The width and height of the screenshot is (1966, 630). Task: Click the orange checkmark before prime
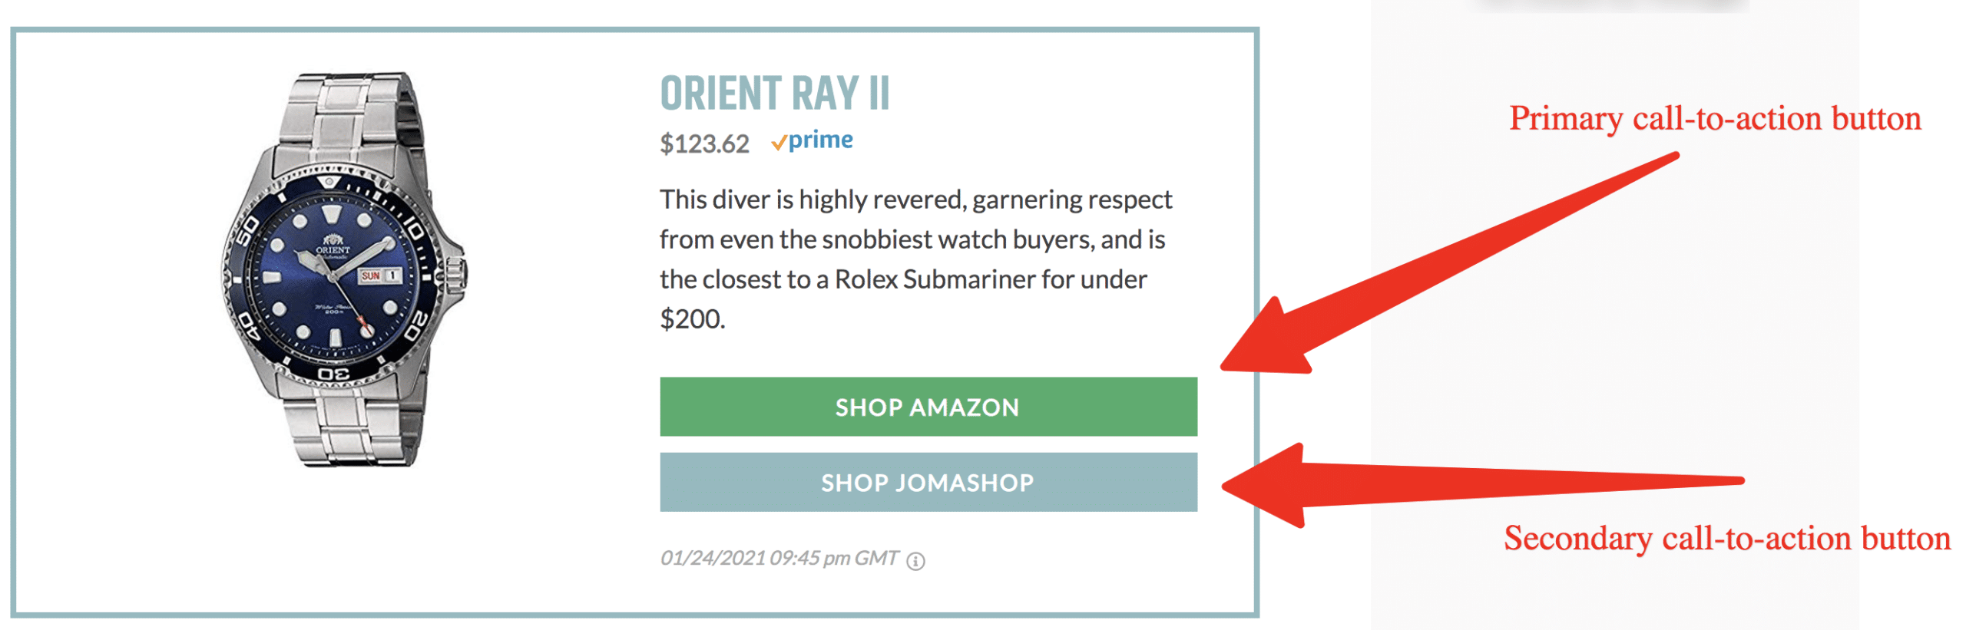pos(779,143)
